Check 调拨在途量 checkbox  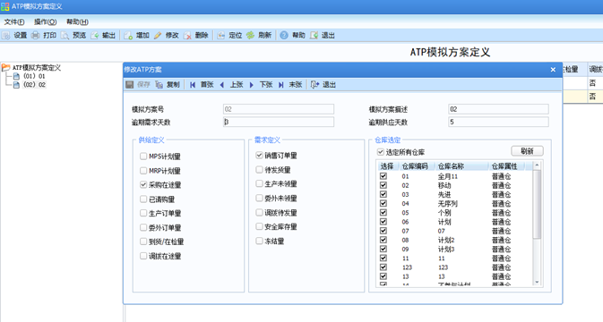[143, 256]
